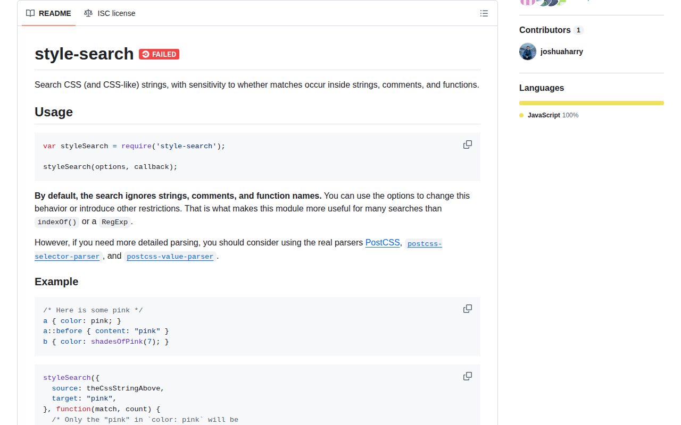This screenshot has height=425, width=681.
Task: Visit the joshuaharry contributor profile link
Action: [561, 52]
